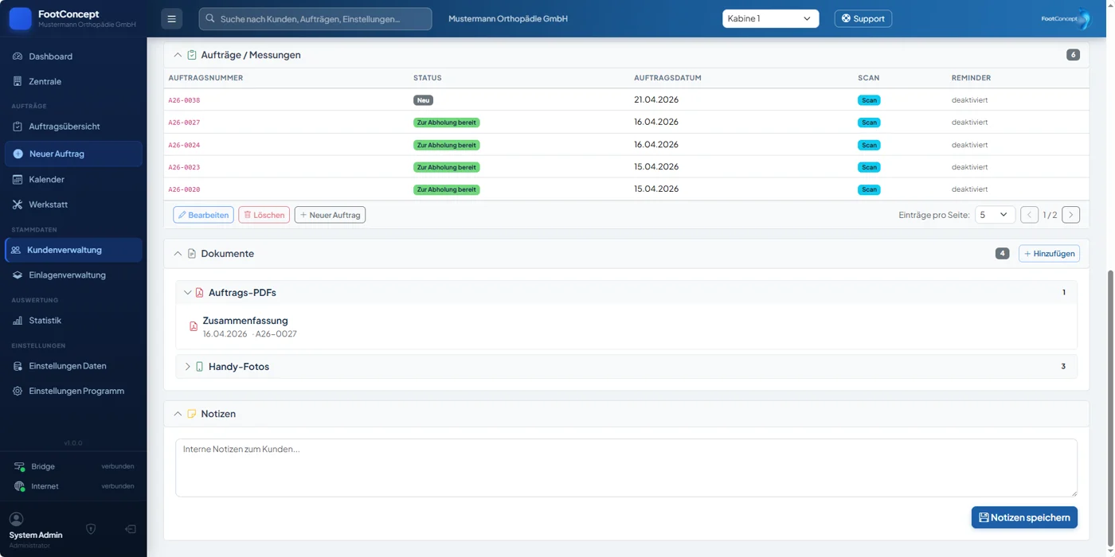Collapse the Aufträge / Messungen section
This screenshot has height=557, width=1115.
[178, 55]
